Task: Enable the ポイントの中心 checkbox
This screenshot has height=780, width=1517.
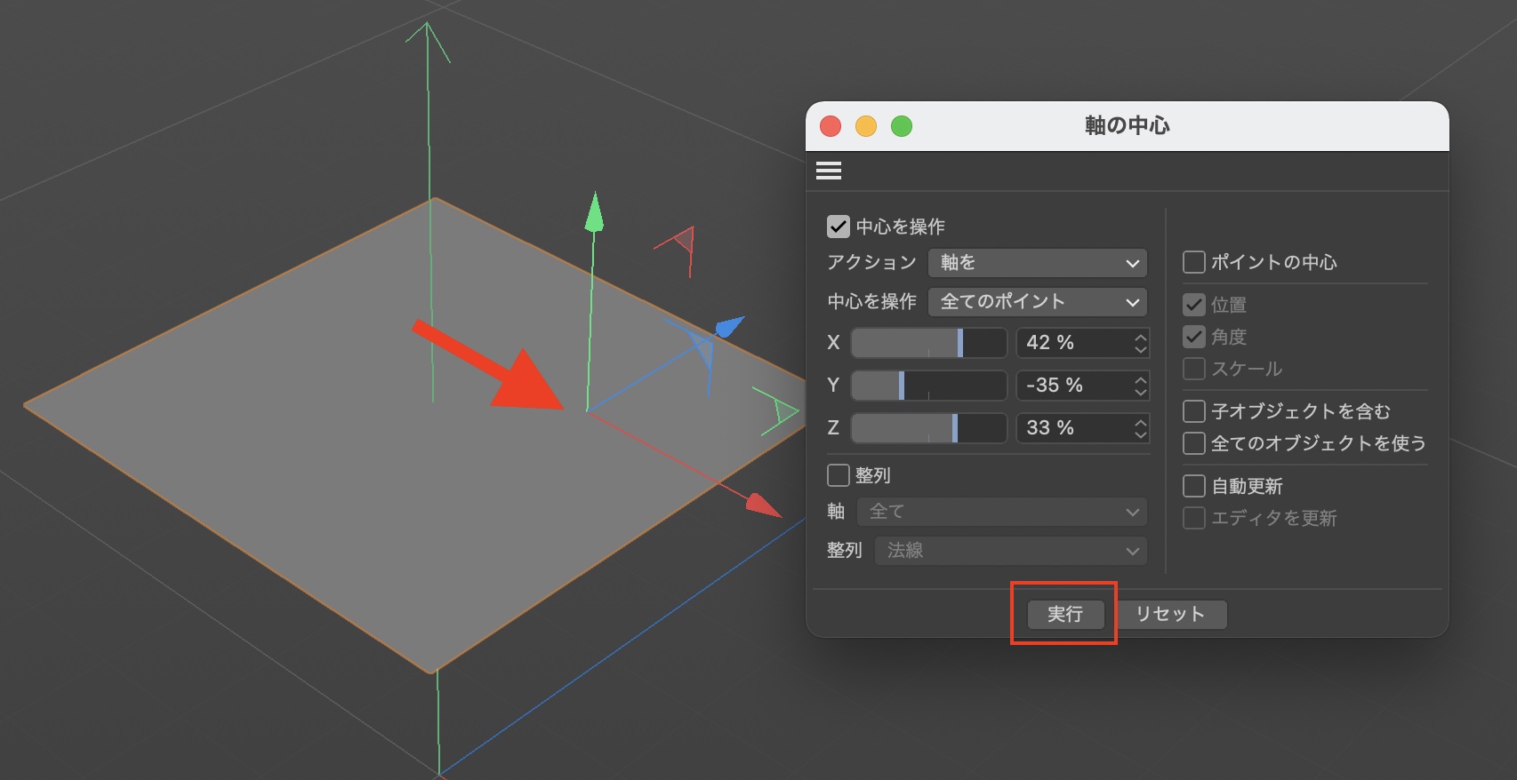Action: pos(1194,262)
